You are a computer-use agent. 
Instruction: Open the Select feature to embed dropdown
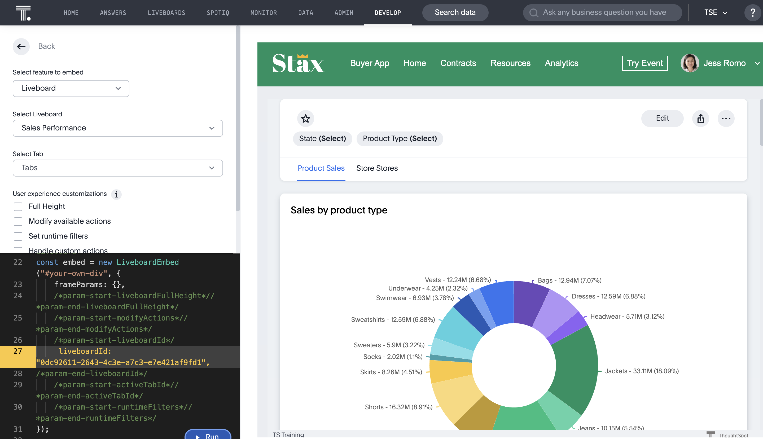tap(71, 88)
